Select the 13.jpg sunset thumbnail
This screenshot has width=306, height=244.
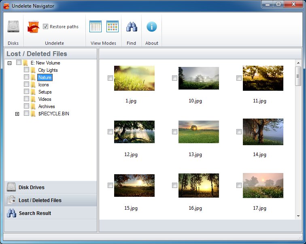[198, 131]
